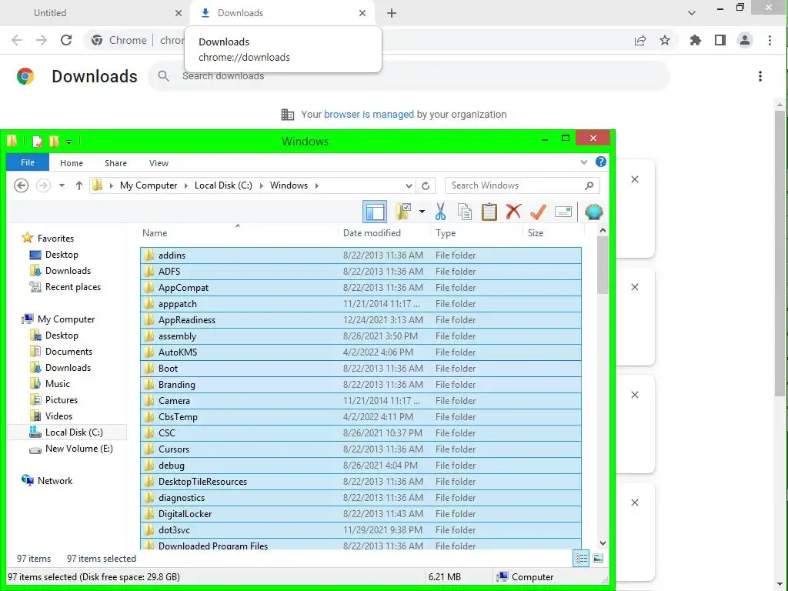Click the folder options checkmark icon

(x=403, y=212)
